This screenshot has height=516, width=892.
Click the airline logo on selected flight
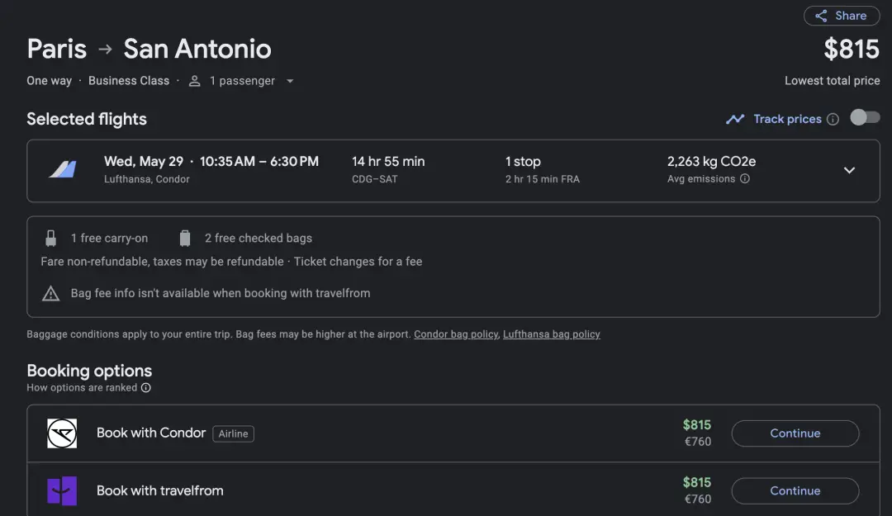coord(62,170)
